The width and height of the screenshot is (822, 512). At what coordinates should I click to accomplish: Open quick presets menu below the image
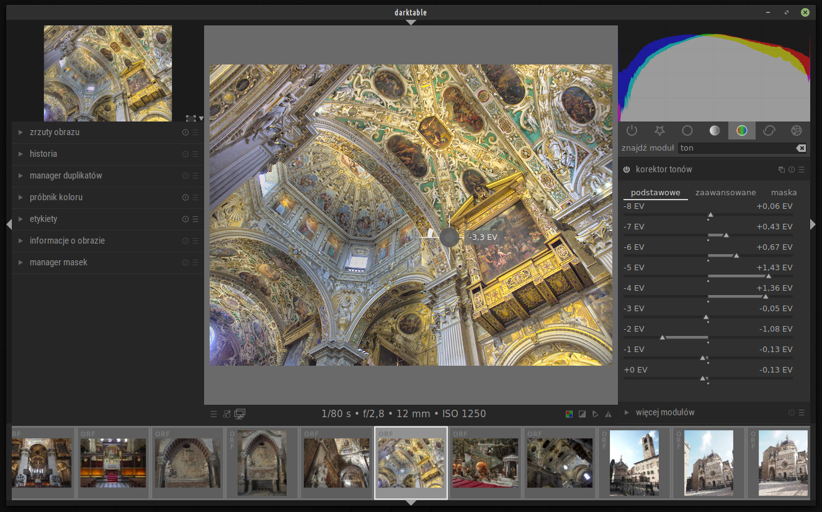213,414
